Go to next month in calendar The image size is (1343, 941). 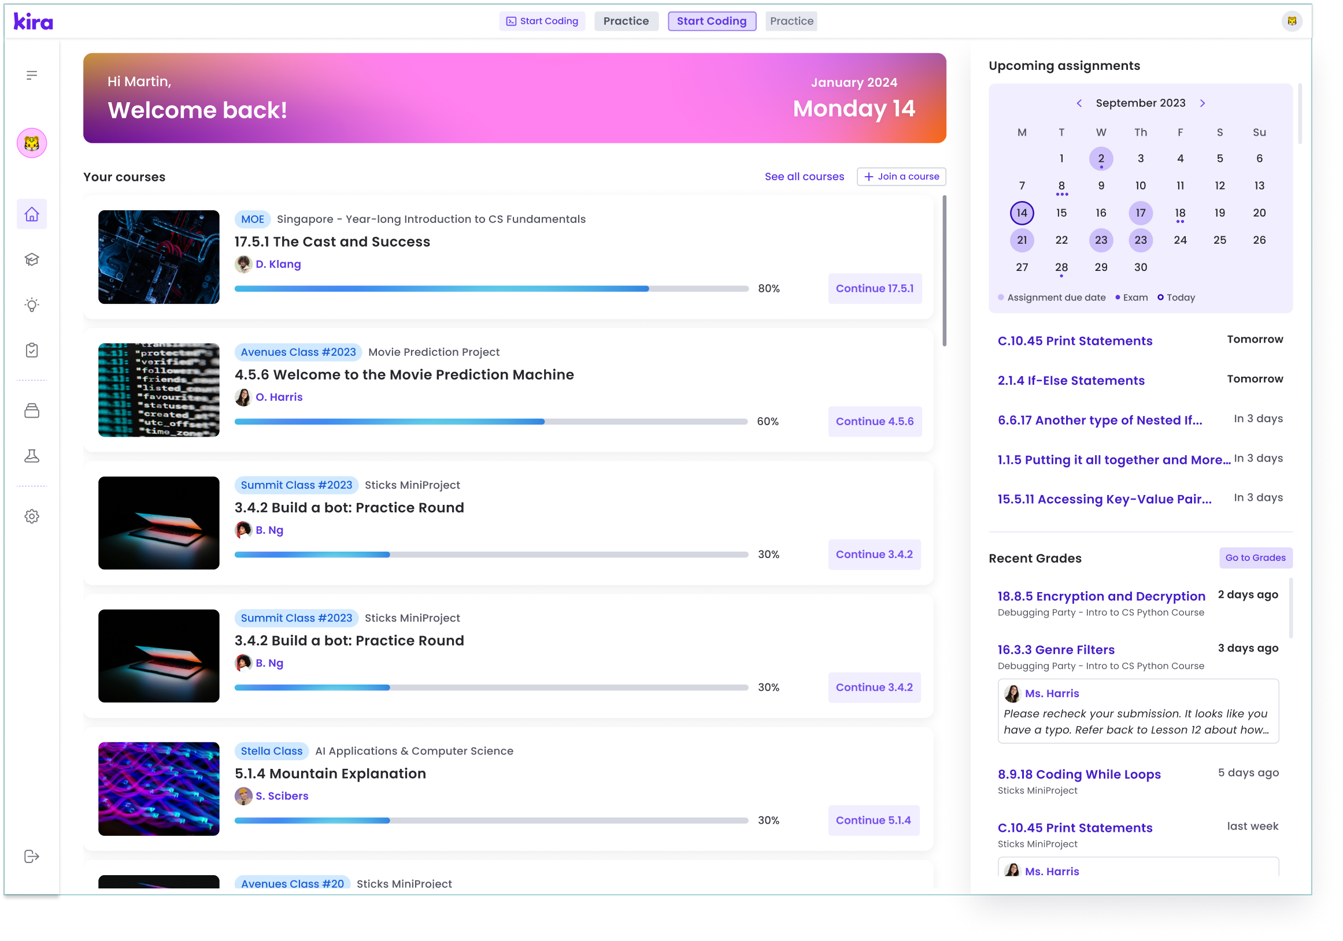(x=1203, y=103)
